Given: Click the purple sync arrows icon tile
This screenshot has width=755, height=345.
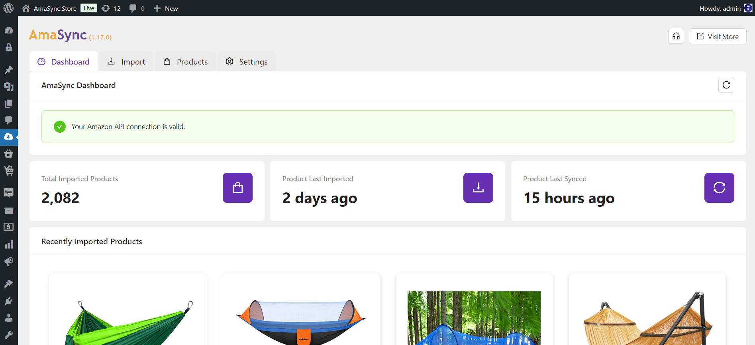Looking at the screenshot, I should pyautogui.click(x=719, y=188).
